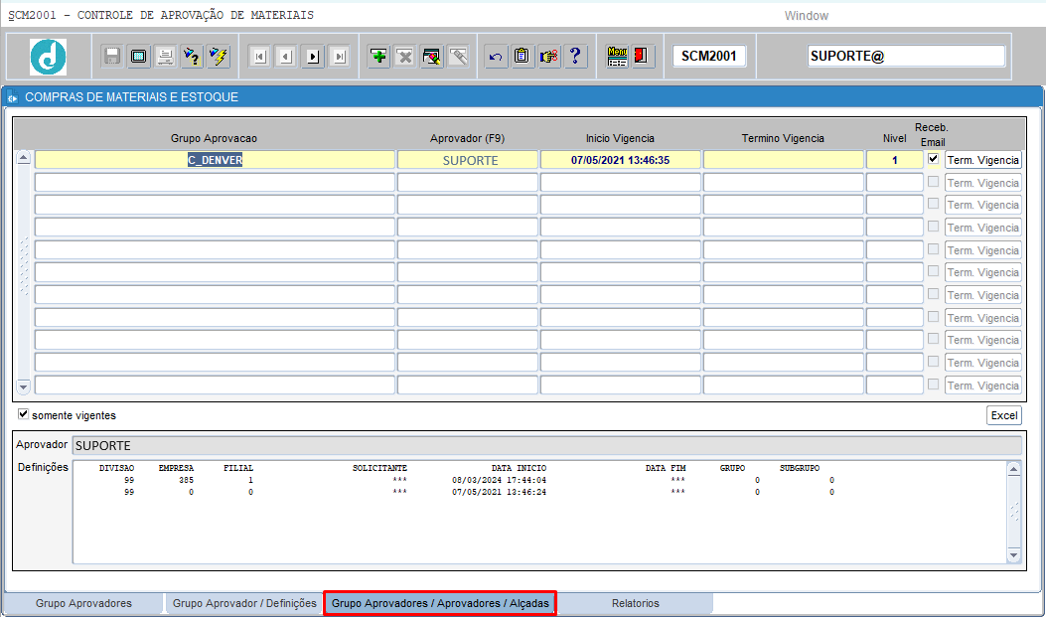Screen dimensions: 1046x617
Task: Click the 'Aprovador (F9)' column header
Action: [x=467, y=139]
